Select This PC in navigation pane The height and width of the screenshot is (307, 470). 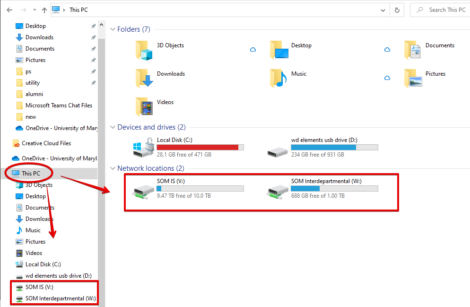[x=31, y=174]
